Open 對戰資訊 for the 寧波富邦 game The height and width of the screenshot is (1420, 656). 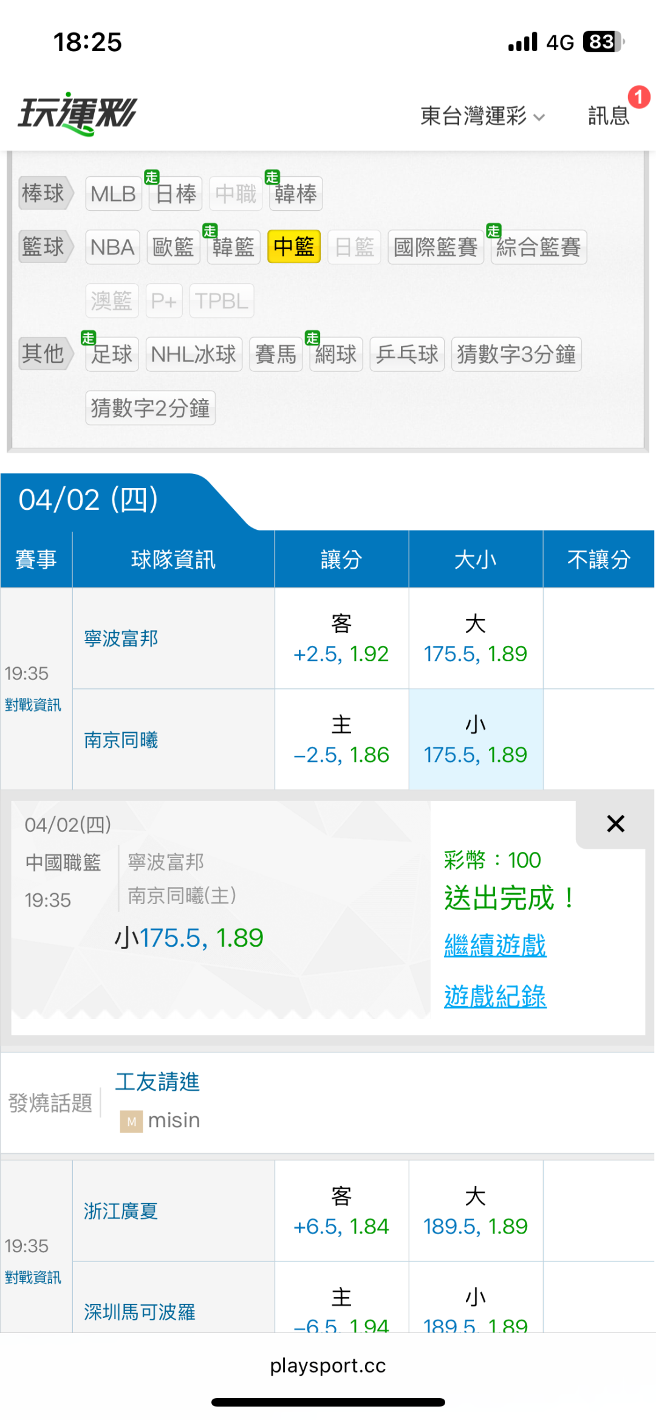[x=33, y=705]
